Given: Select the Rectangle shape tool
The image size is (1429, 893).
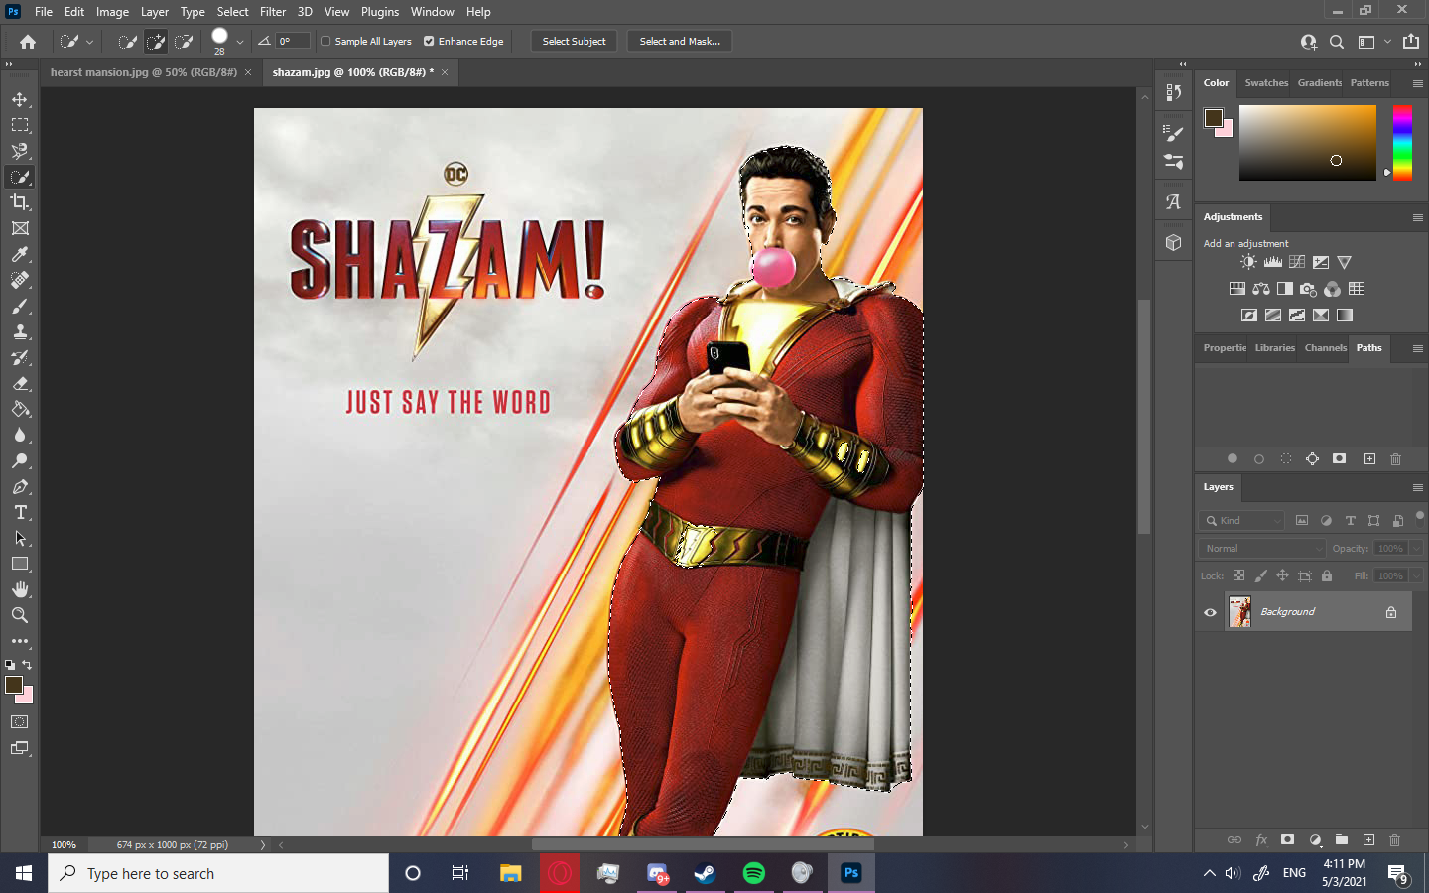Looking at the screenshot, I should click(20, 564).
